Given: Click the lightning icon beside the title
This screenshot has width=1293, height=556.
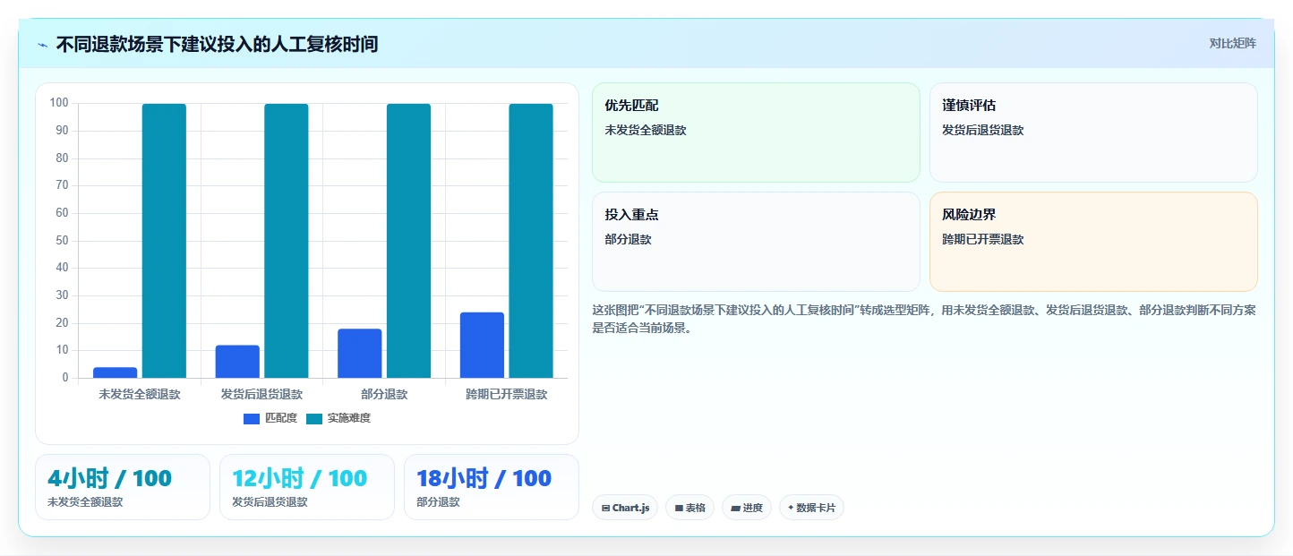Looking at the screenshot, I should click(x=43, y=45).
